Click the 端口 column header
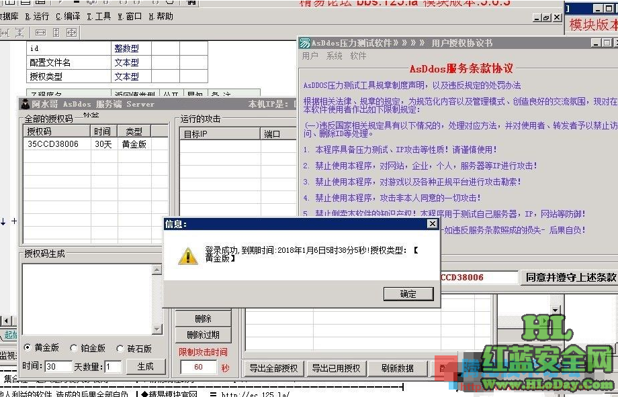This screenshot has height=397, width=618. (278, 133)
